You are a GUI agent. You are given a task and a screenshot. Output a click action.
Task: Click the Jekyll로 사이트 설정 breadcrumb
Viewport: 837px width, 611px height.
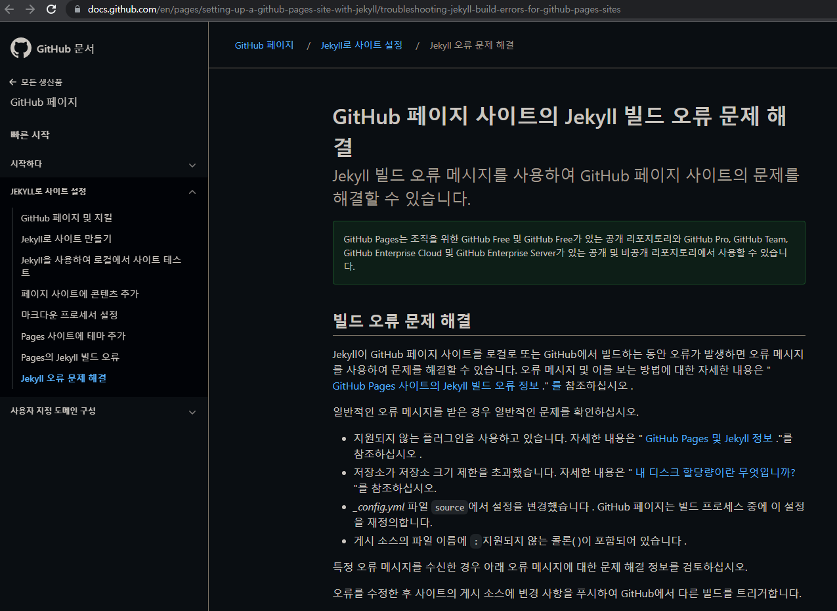(362, 45)
